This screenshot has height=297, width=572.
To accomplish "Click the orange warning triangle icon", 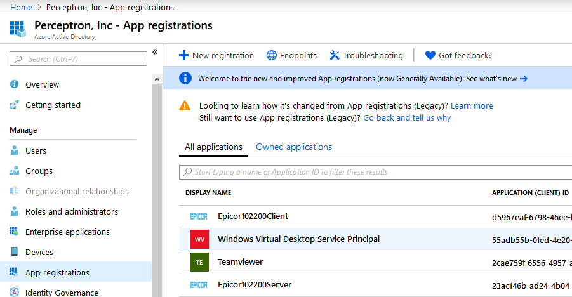I will click(185, 105).
